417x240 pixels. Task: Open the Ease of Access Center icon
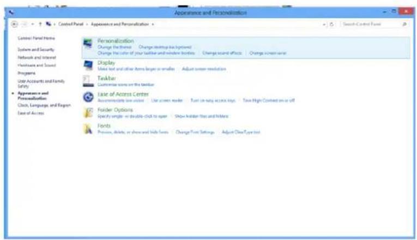point(88,97)
